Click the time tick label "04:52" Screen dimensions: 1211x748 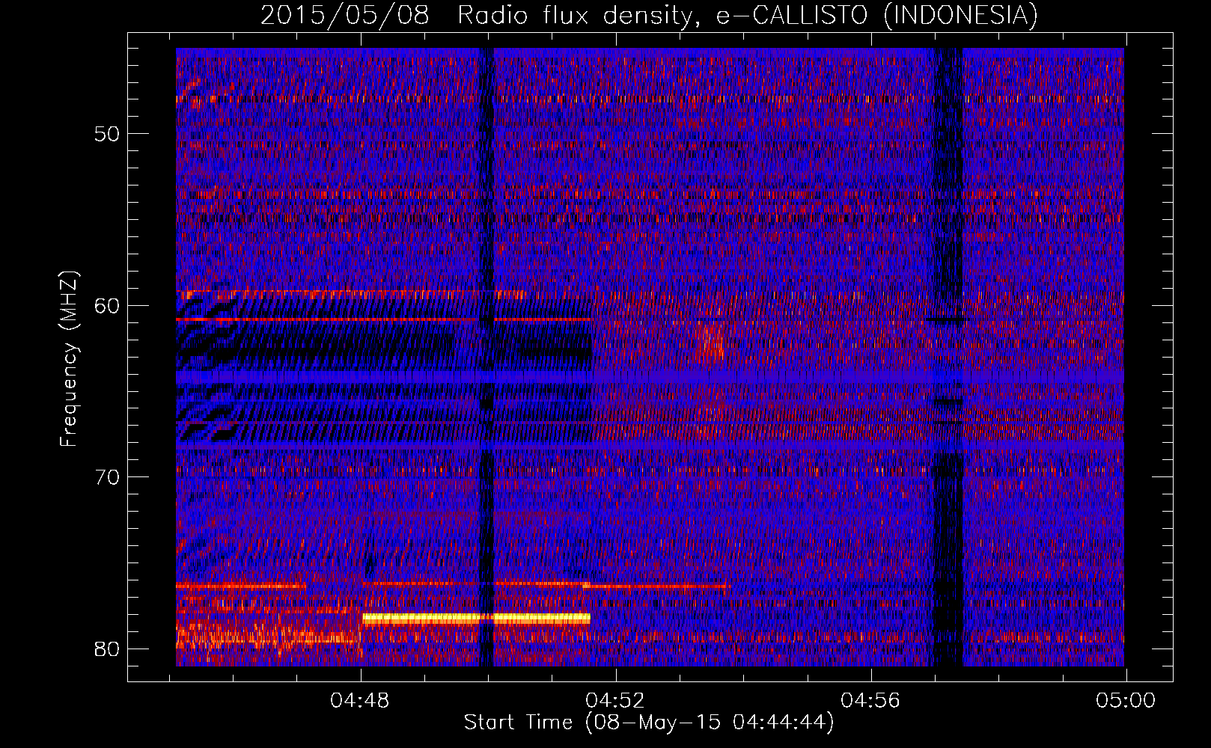tap(615, 700)
